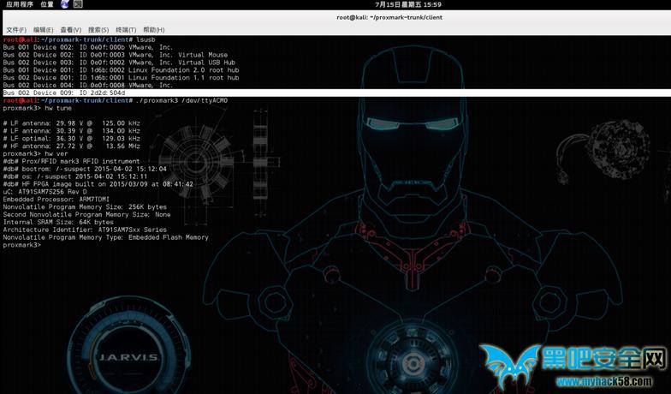
Task: Click the last empty 'proxmark3>' prompt
Action: [x=22, y=245]
